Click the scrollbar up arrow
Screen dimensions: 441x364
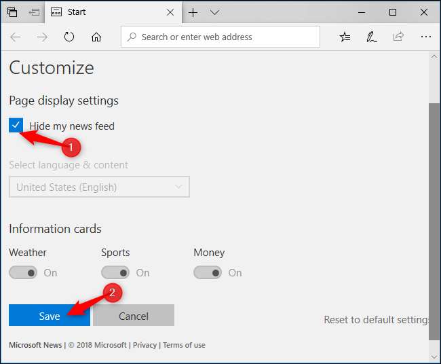point(434,56)
